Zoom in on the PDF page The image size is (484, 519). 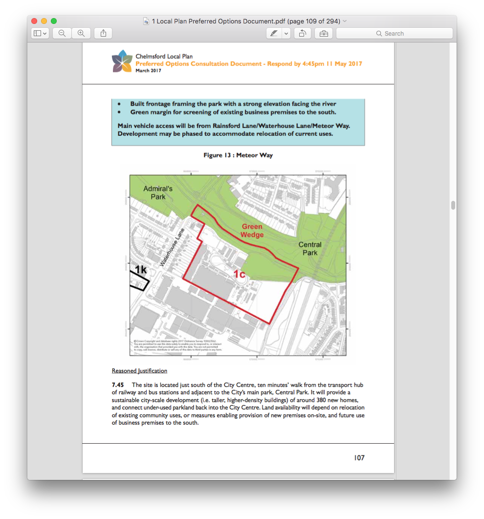[81, 33]
